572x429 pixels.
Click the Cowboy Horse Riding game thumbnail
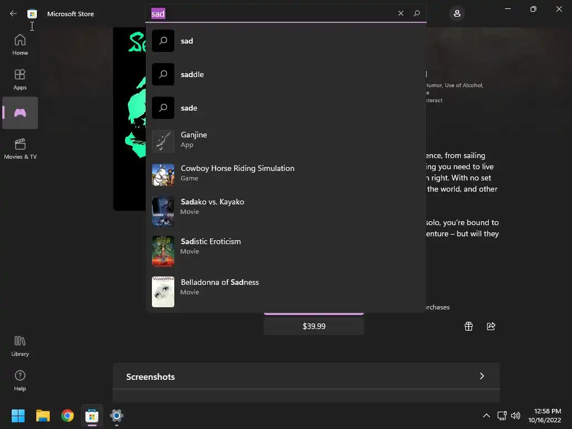(163, 175)
